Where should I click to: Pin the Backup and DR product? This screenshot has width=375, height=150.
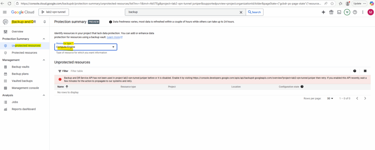tap(45, 22)
